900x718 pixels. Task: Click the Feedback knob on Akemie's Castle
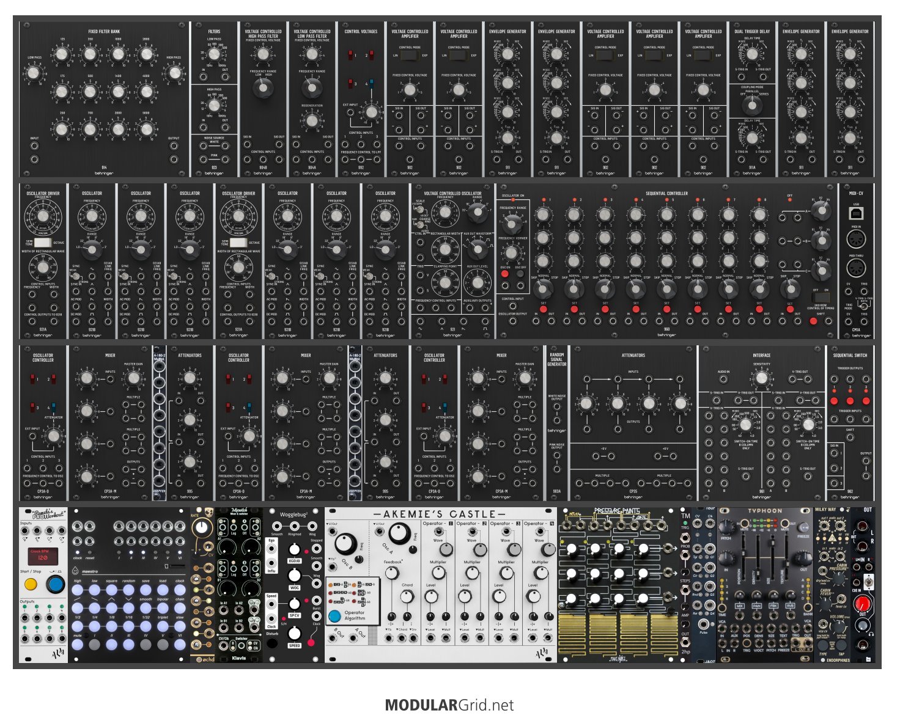[x=392, y=573]
